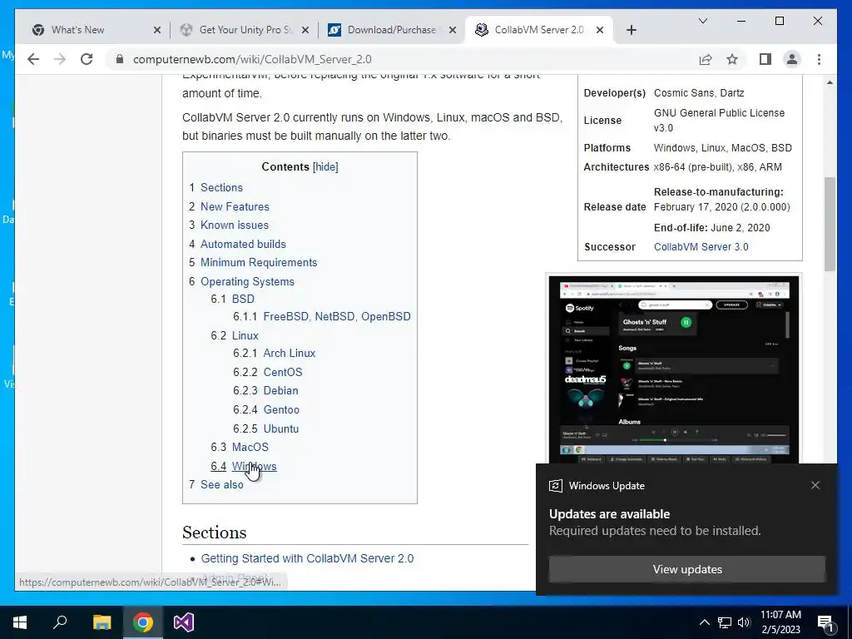Click the page vertical scrollbar thumb
Screen dimensions: 852x639
[830, 224]
